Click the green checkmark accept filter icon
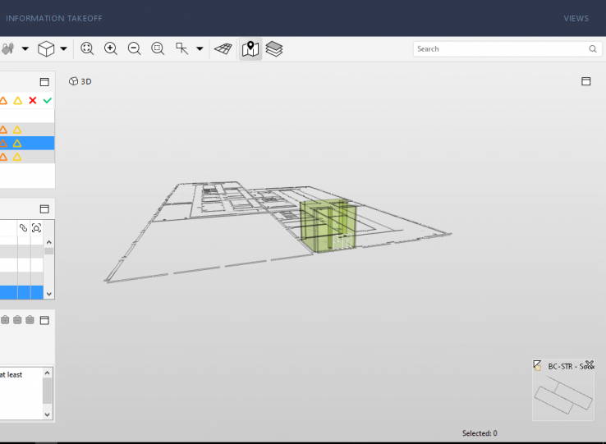Screen dimensions: 606x444 coord(48,100)
